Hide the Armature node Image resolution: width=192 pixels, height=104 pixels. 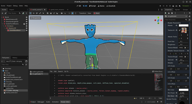click(x=26, y=26)
